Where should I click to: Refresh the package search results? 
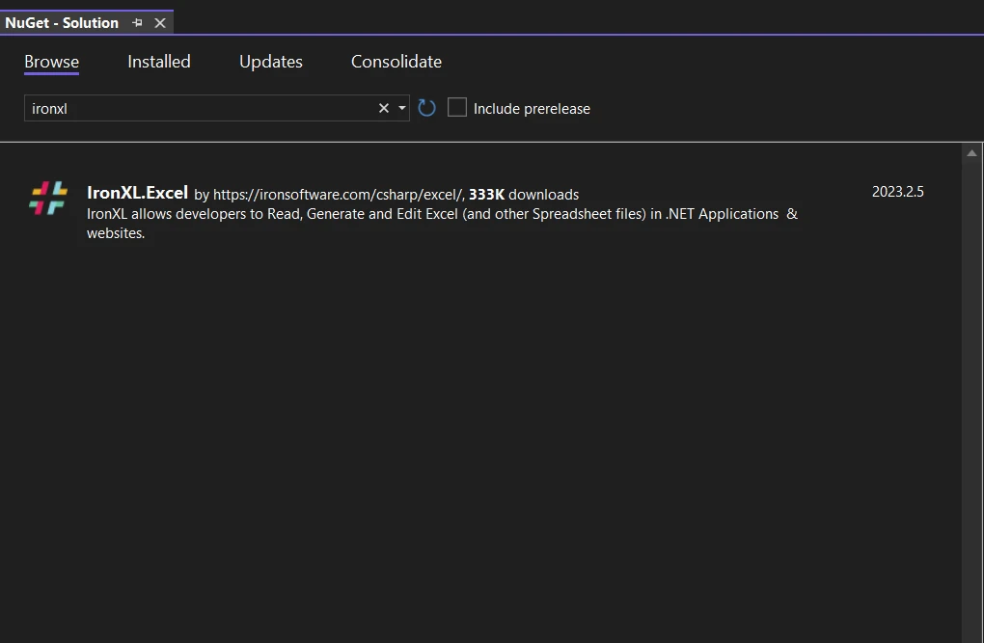[x=427, y=108]
